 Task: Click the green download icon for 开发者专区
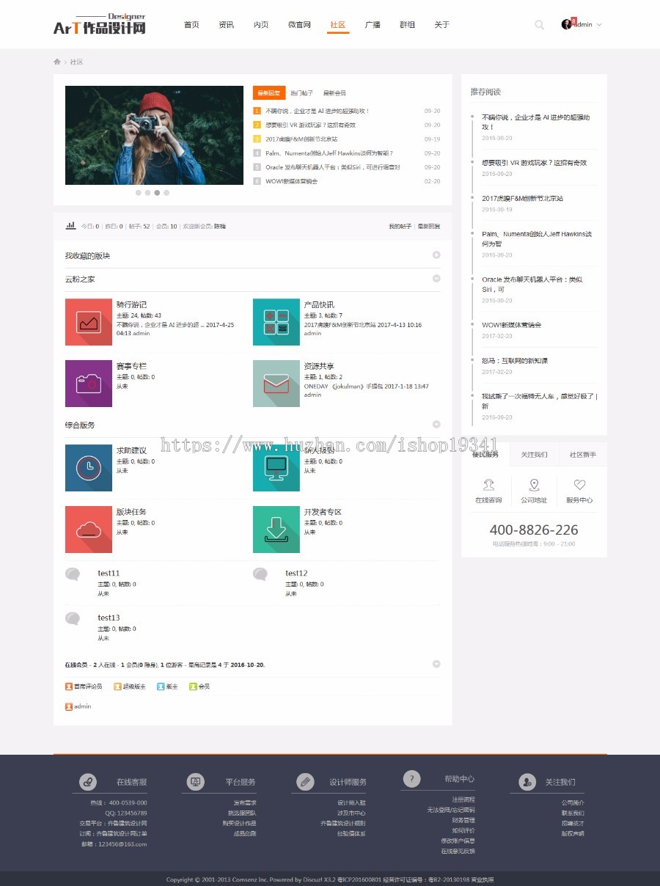click(x=276, y=529)
